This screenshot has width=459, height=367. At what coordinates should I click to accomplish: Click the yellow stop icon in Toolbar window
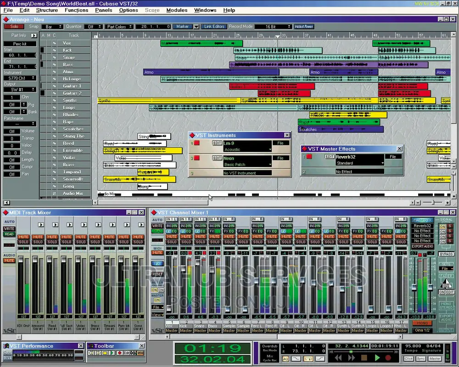click(105, 353)
